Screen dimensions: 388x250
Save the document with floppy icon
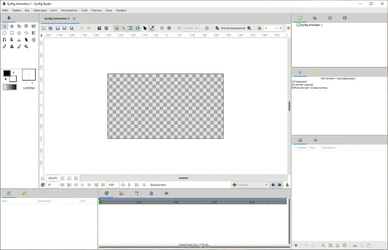[58, 28]
